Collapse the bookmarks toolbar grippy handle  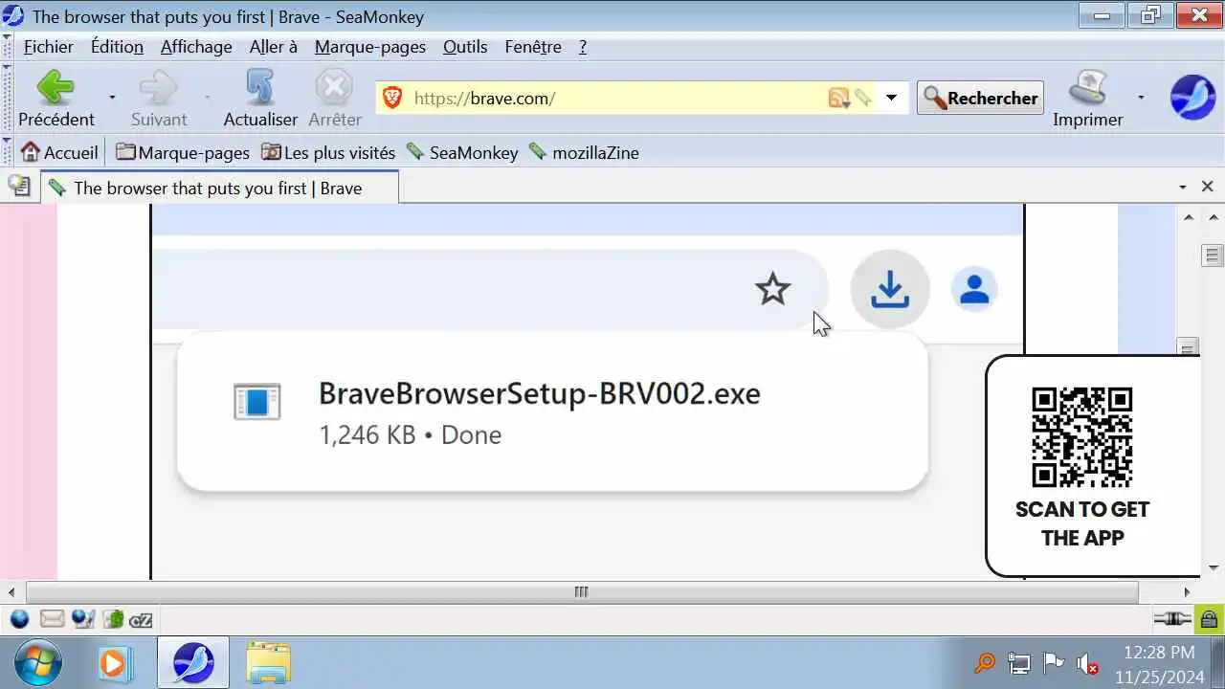coord(7,152)
